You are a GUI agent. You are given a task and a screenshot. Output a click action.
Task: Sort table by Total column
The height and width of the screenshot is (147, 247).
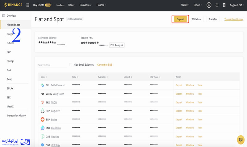[75, 77]
